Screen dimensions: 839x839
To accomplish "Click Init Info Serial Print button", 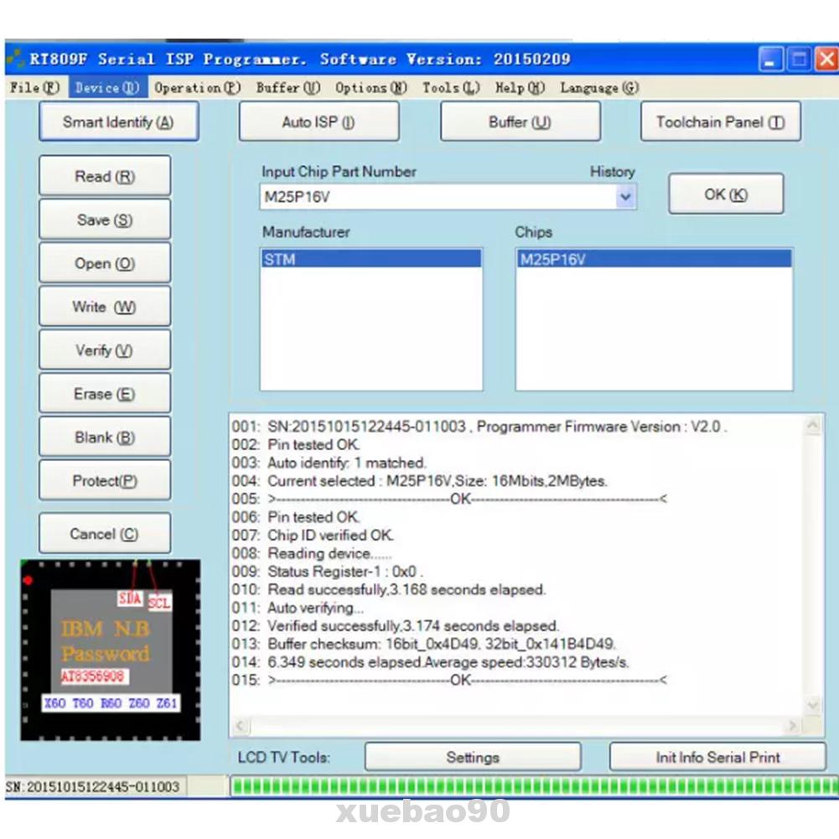I will pos(717,758).
